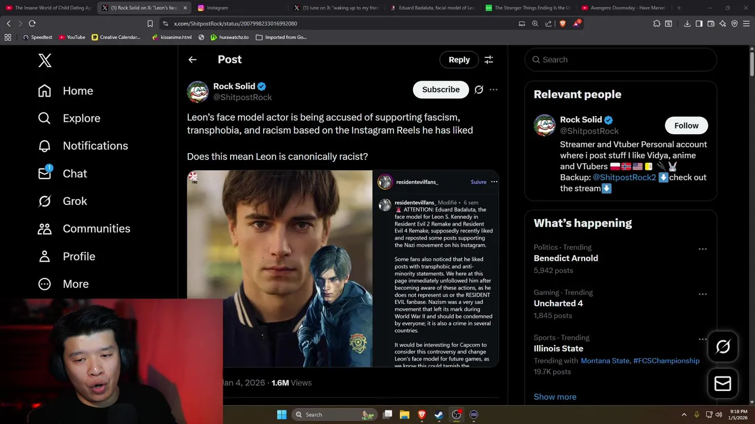Go to Profile in the sidebar
The image size is (755, 424).
coord(66,256)
